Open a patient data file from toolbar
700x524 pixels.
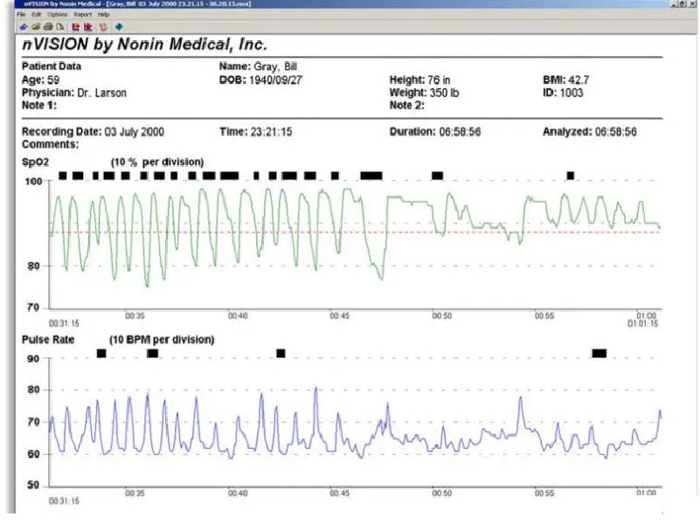point(37,26)
